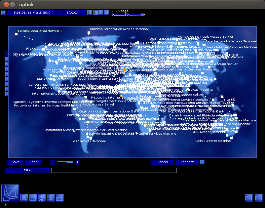Click 'International Academic Database' label

(x=58, y=94)
